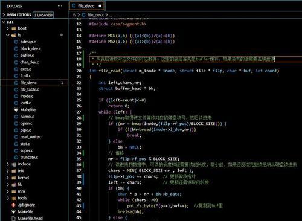The image size is (302, 221).
Task: Click the "#include <asm/segment.h>" line
Action: tap(117, 24)
